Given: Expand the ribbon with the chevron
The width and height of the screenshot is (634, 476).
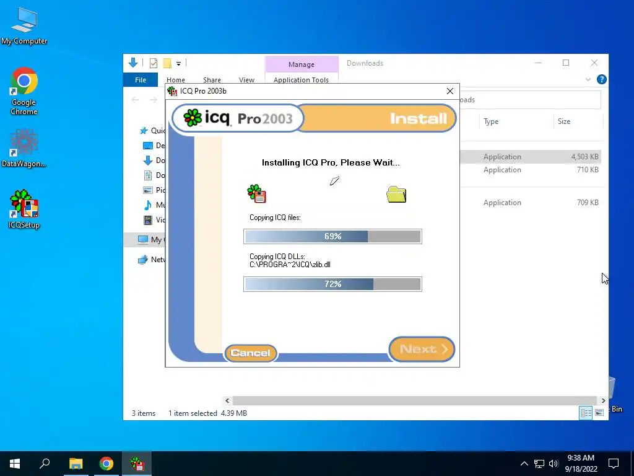Looking at the screenshot, I should click(588, 80).
